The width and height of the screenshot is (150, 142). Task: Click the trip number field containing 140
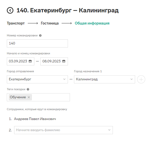click(x=37, y=43)
